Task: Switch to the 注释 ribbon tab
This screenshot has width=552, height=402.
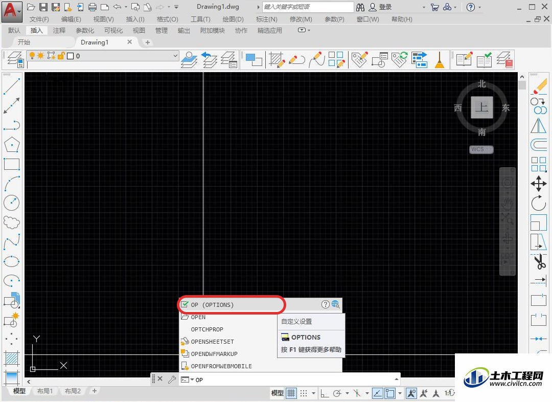Action: pyautogui.click(x=59, y=31)
